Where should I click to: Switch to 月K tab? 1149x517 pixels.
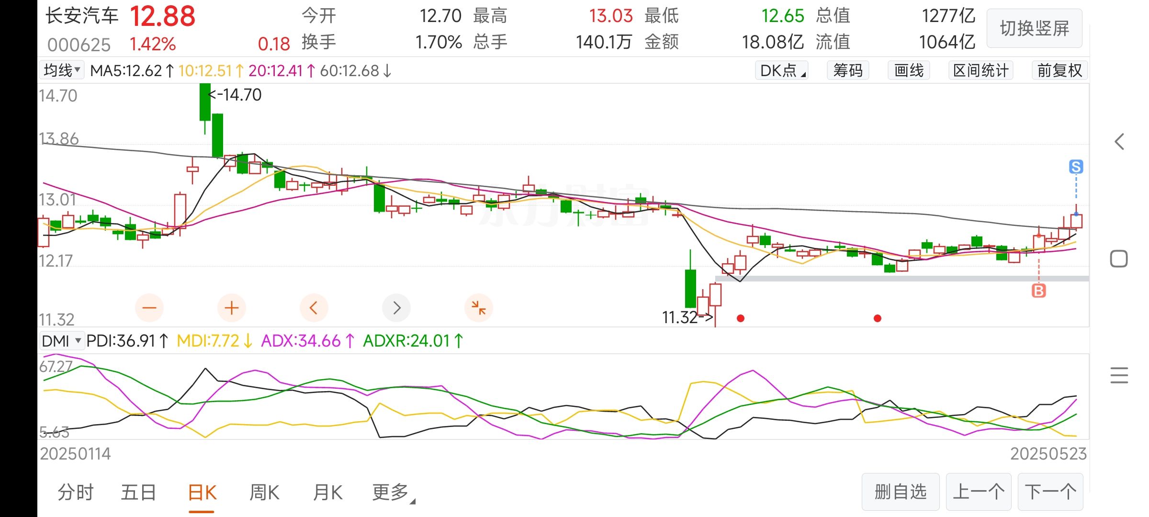click(x=327, y=493)
